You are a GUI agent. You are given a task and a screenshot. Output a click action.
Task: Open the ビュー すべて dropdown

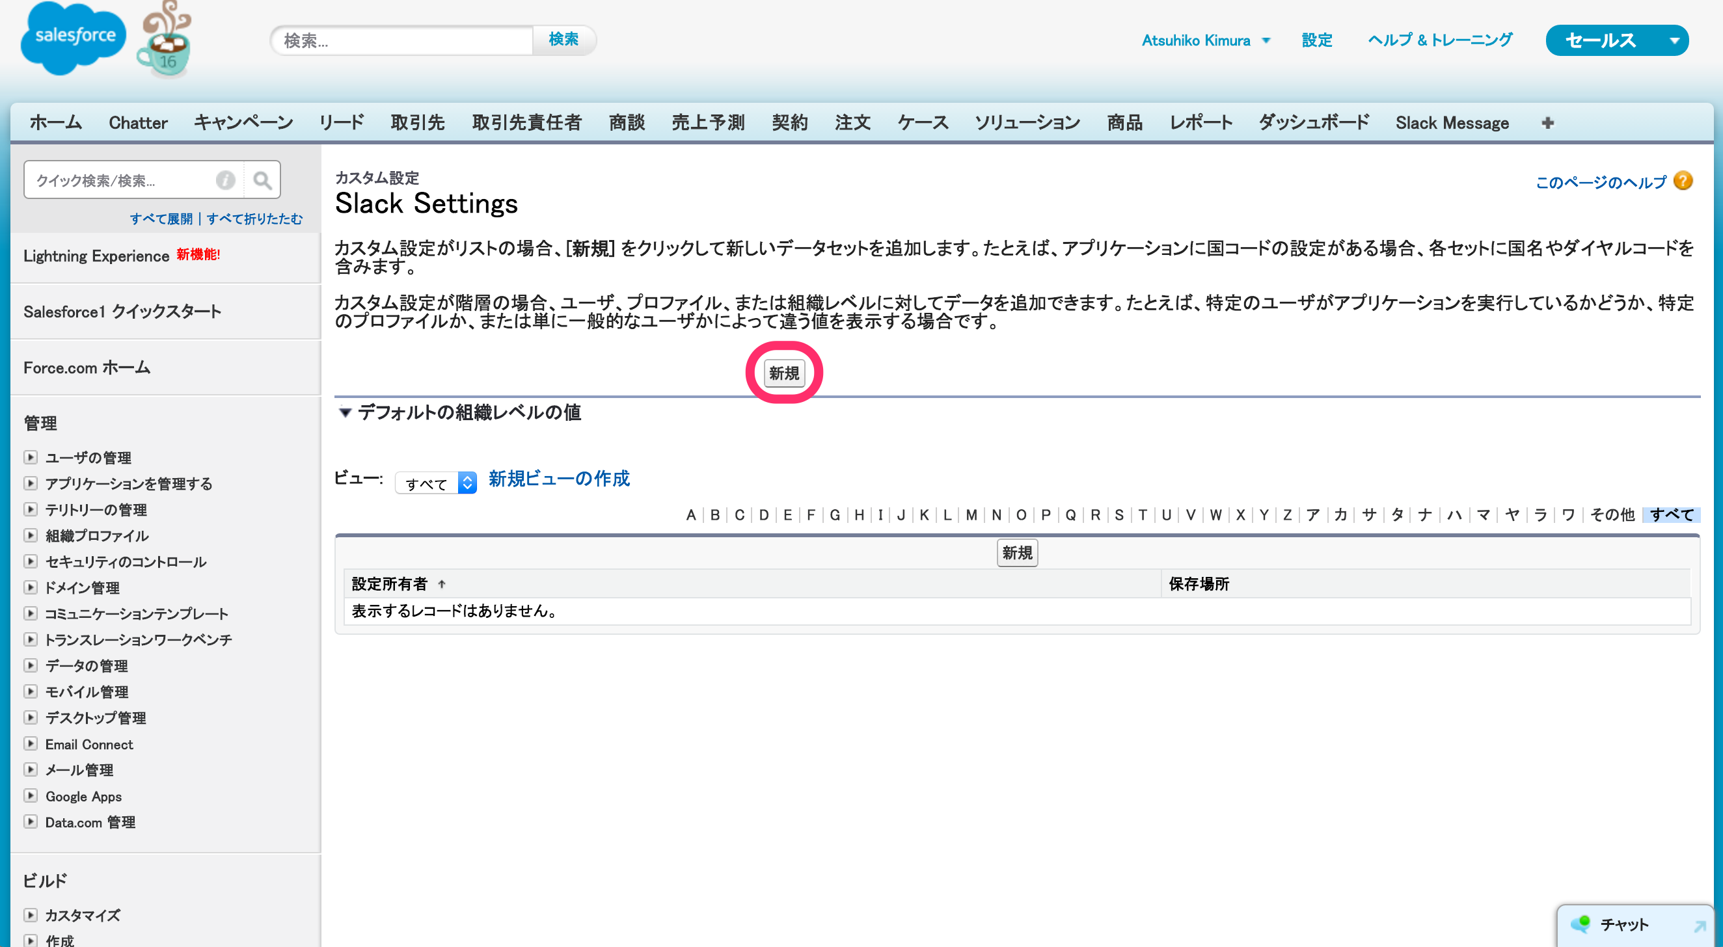pos(436,483)
